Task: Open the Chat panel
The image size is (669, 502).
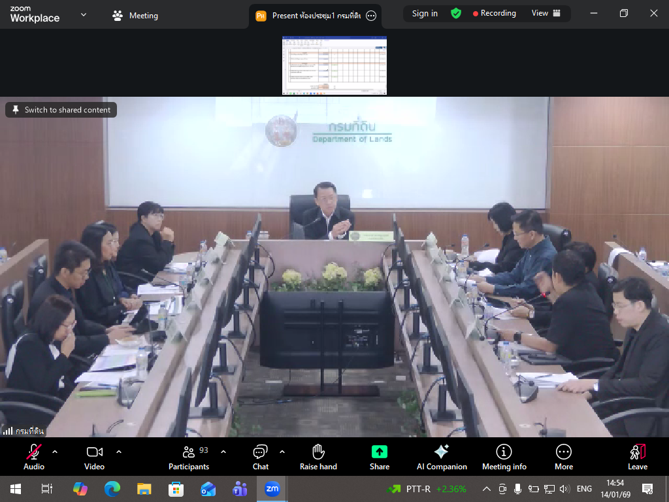Action: [261, 456]
